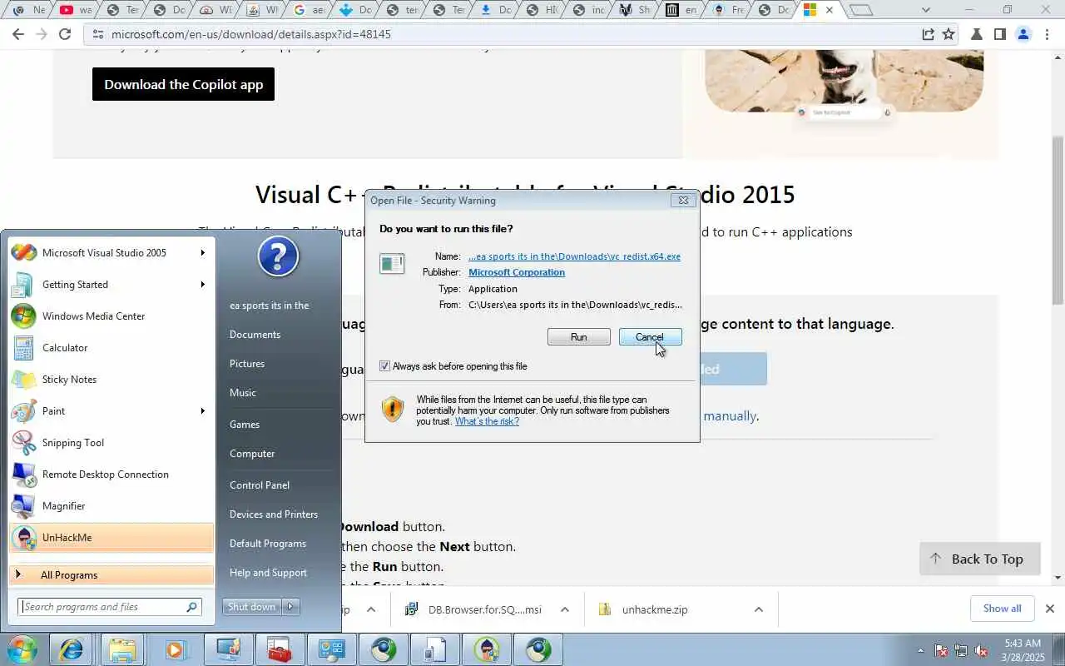Screen dimensions: 1065x666
Task: Expand Getting Started submenu arrow
Action: click(x=202, y=285)
